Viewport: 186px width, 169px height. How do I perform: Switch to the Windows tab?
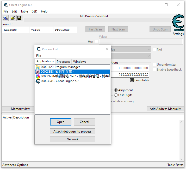79,62
